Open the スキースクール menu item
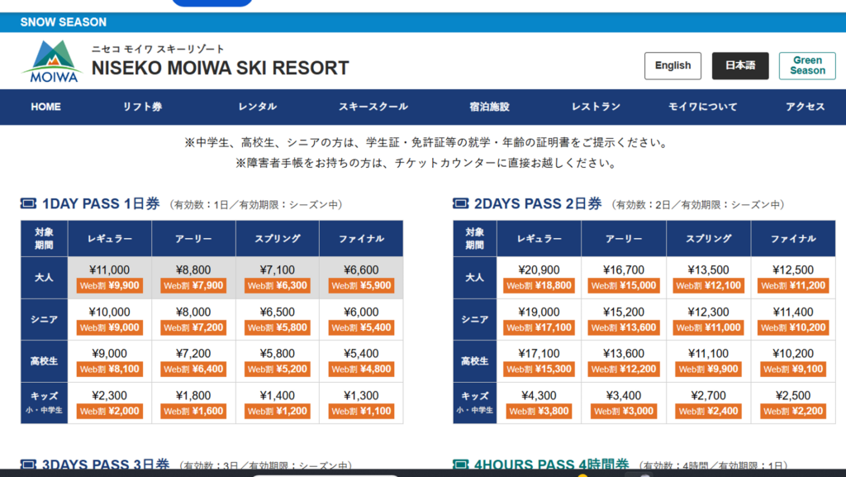Viewport: 846px width, 477px height. tap(373, 107)
